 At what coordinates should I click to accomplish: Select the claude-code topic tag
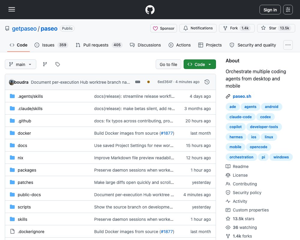click(x=241, y=117)
